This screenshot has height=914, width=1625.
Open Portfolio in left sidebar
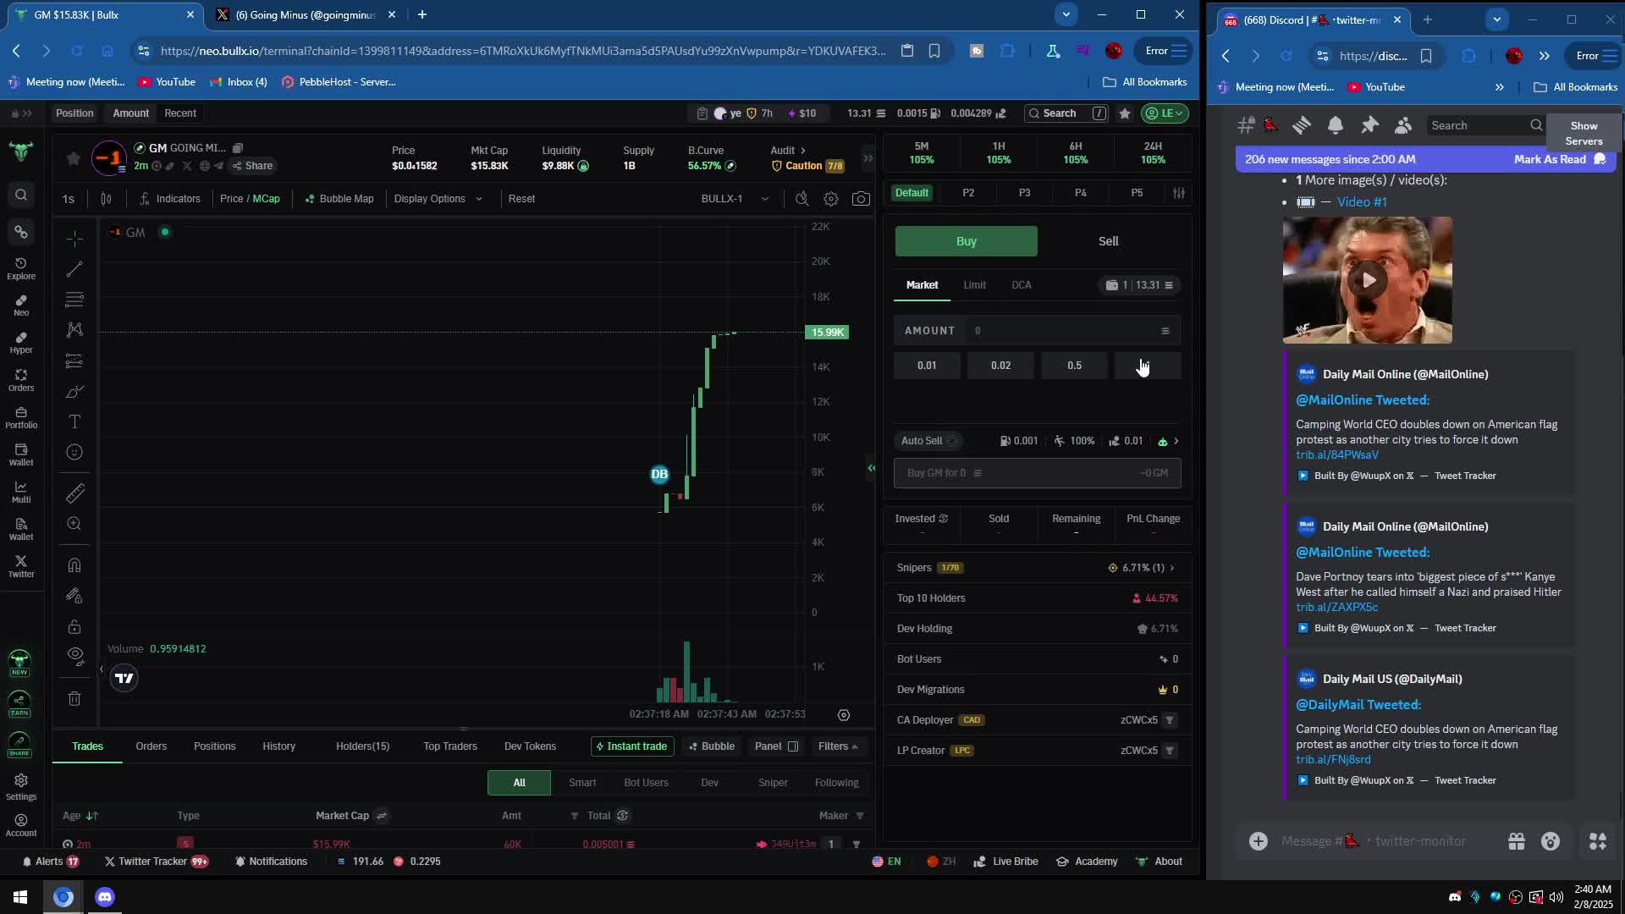[21, 417]
